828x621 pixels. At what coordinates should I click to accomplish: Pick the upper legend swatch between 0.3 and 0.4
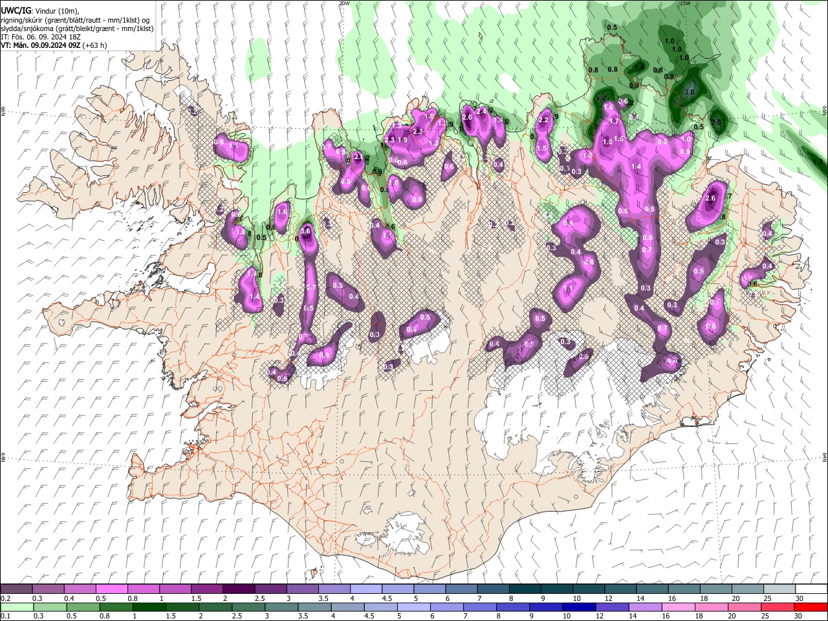pos(49,589)
